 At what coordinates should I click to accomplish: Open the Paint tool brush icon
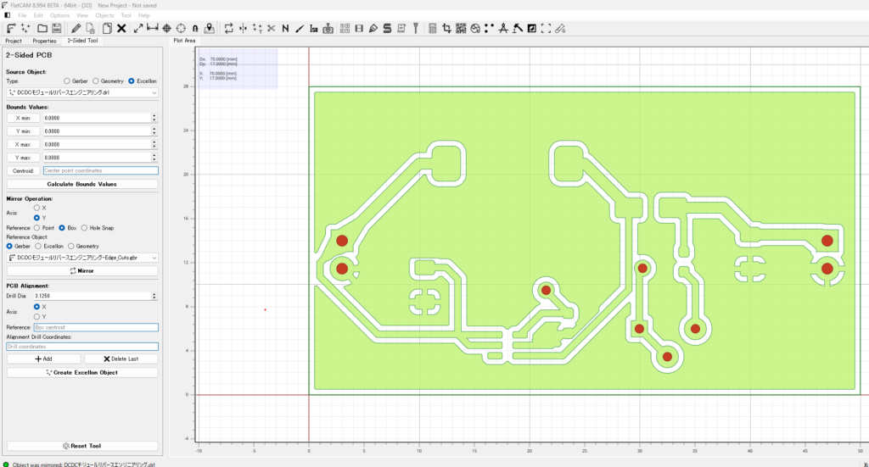(300, 28)
